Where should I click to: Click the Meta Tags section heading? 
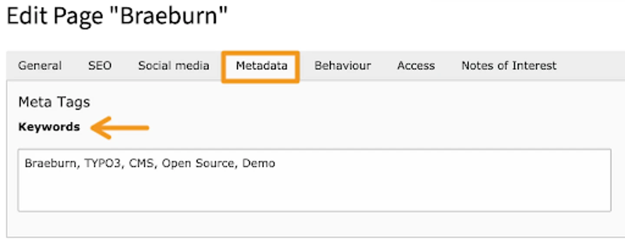coord(54,102)
